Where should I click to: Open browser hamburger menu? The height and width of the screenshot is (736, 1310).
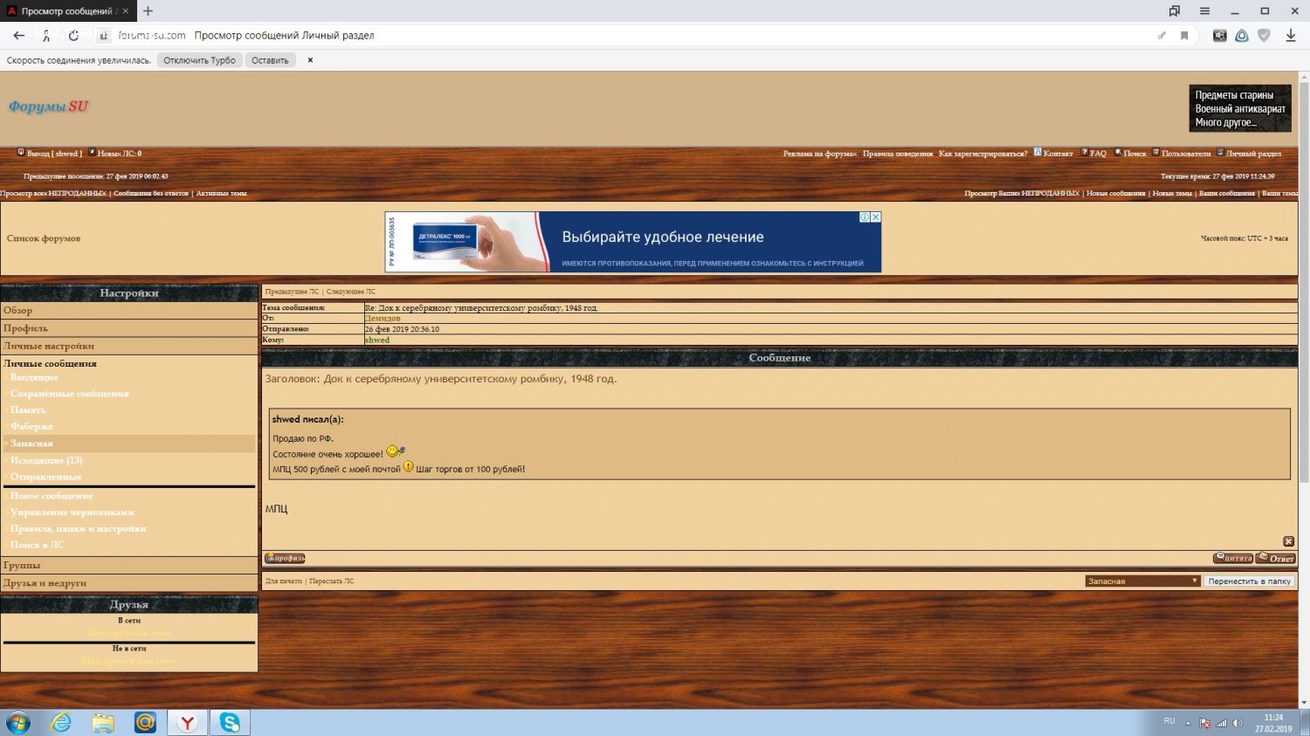pos(1204,11)
